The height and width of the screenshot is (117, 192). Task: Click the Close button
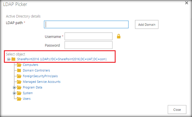177,110
